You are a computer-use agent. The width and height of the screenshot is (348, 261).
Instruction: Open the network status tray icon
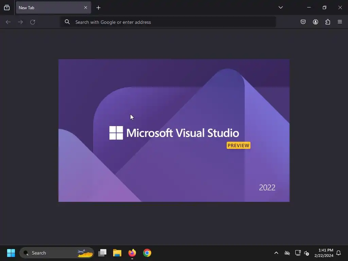(x=298, y=253)
